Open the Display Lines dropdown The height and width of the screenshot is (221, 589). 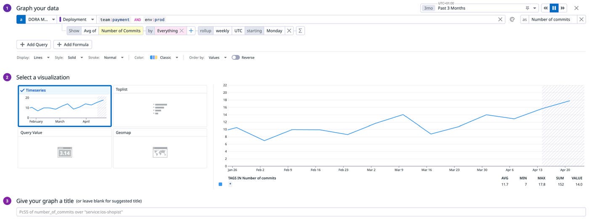tap(42, 58)
